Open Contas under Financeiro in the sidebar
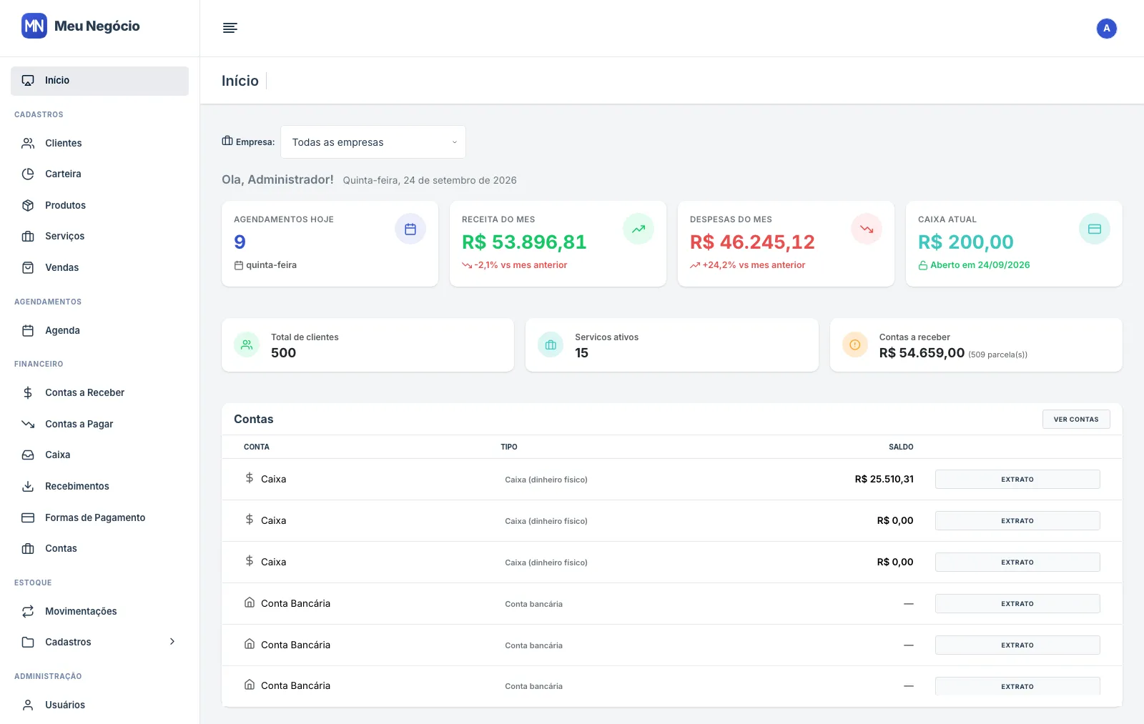 [99, 548]
